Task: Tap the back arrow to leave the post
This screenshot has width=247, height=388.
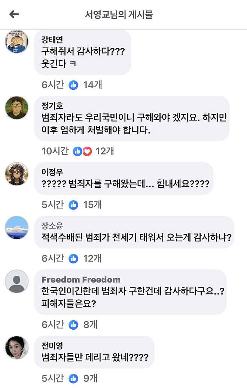Action: click(x=13, y=13)
